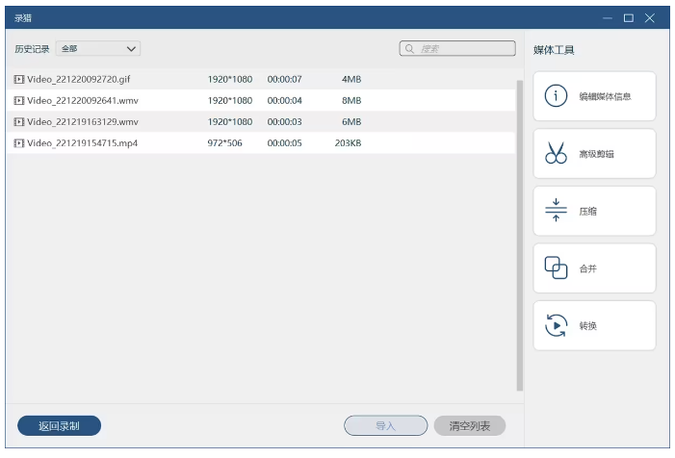The width and height of the screenshot is (675, 458).
Task: Type in the 搜索 search field
Action: tap(462, 48)
